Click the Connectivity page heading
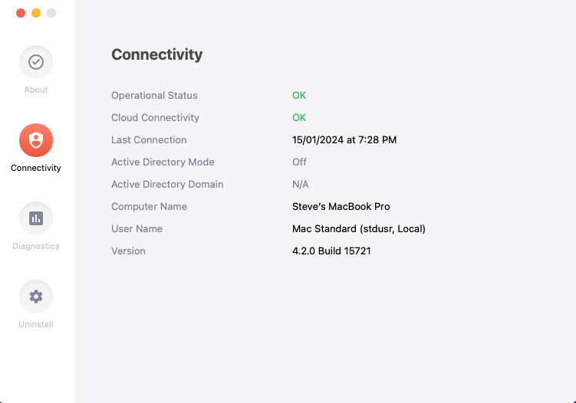Viewport: 576px width, 403px height. tap(157, 54)
